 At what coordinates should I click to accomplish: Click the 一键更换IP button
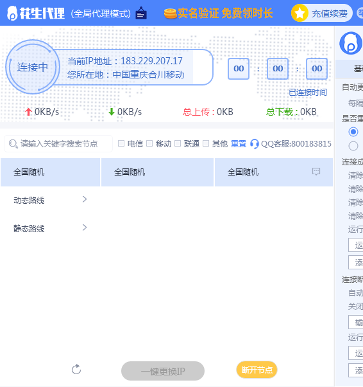click(x=163, y=371)
